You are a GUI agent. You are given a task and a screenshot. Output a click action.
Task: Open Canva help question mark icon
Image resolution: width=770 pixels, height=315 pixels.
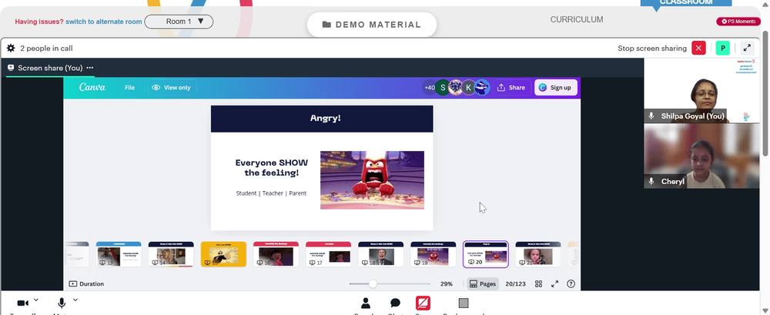pos(571,283)
